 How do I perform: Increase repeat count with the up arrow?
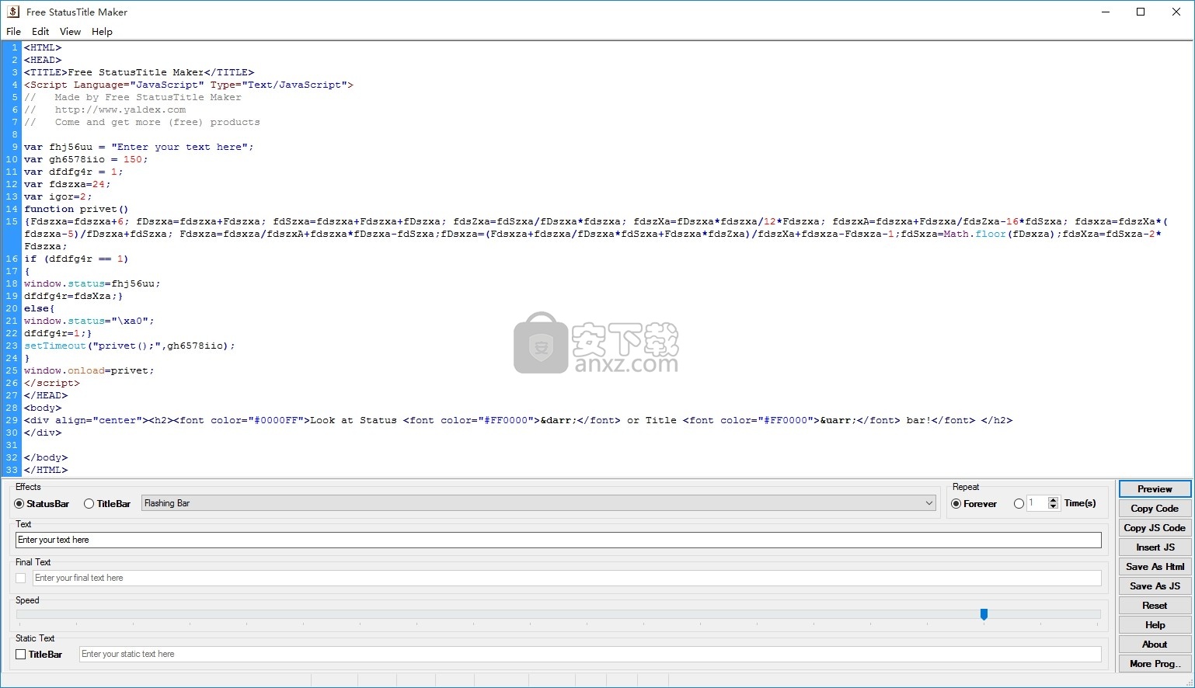pyautogui.click(x=1054, y=500)
